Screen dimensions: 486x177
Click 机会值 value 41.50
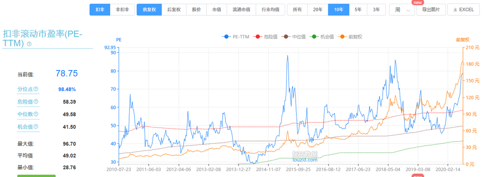[70, 127]
